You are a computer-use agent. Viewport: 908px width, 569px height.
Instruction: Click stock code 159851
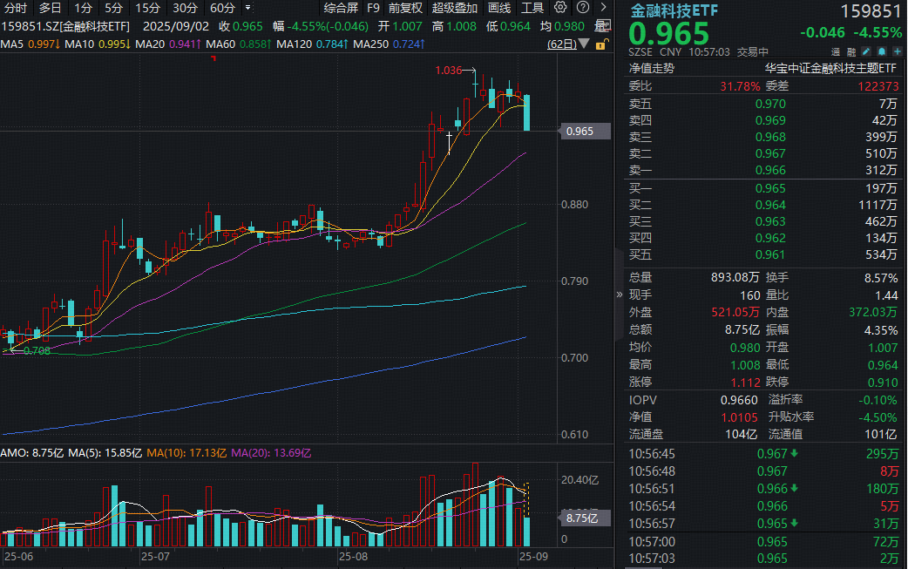click(871, 11)
